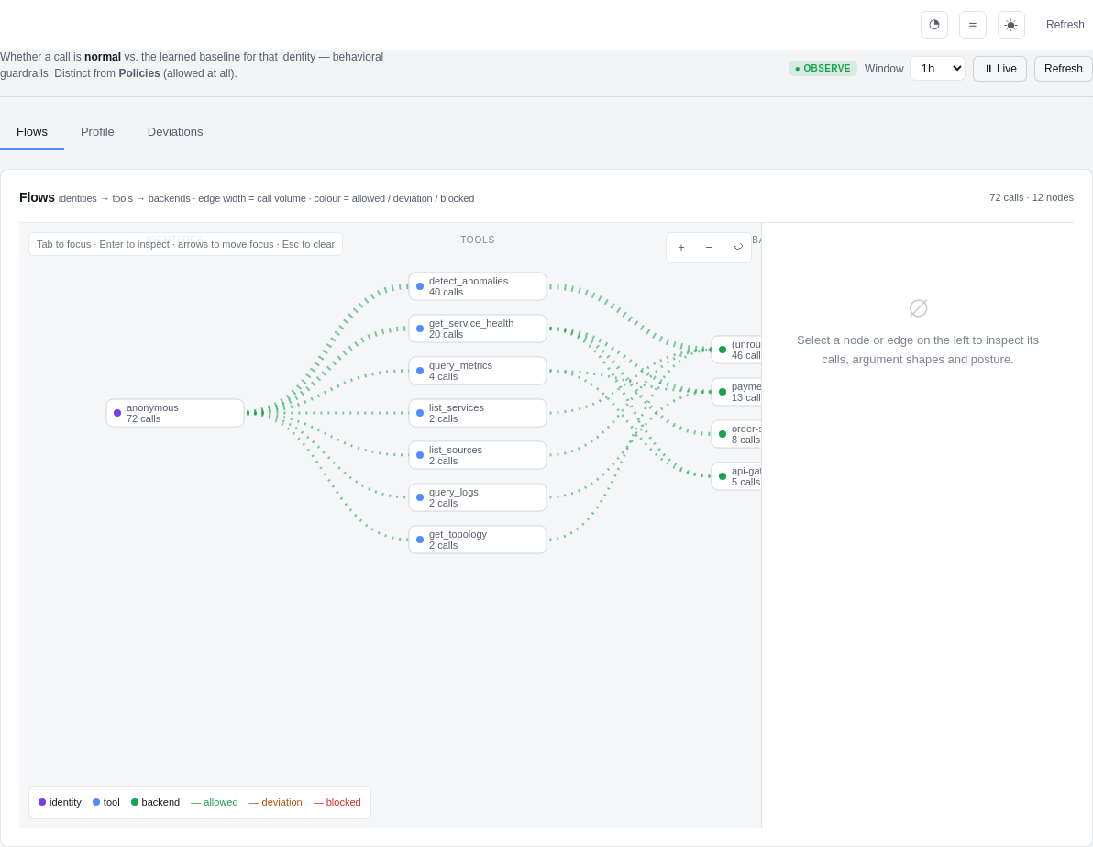Click the backend legend entry
The width and height of the screenshot is (1093, 847).
click(156, 802)
